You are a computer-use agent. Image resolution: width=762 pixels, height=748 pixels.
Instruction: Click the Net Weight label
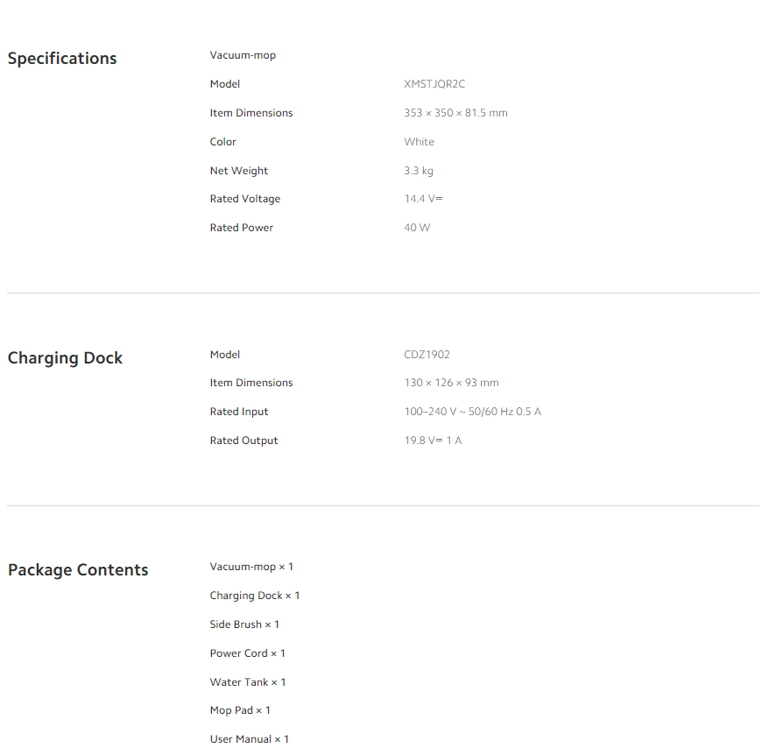239,171
